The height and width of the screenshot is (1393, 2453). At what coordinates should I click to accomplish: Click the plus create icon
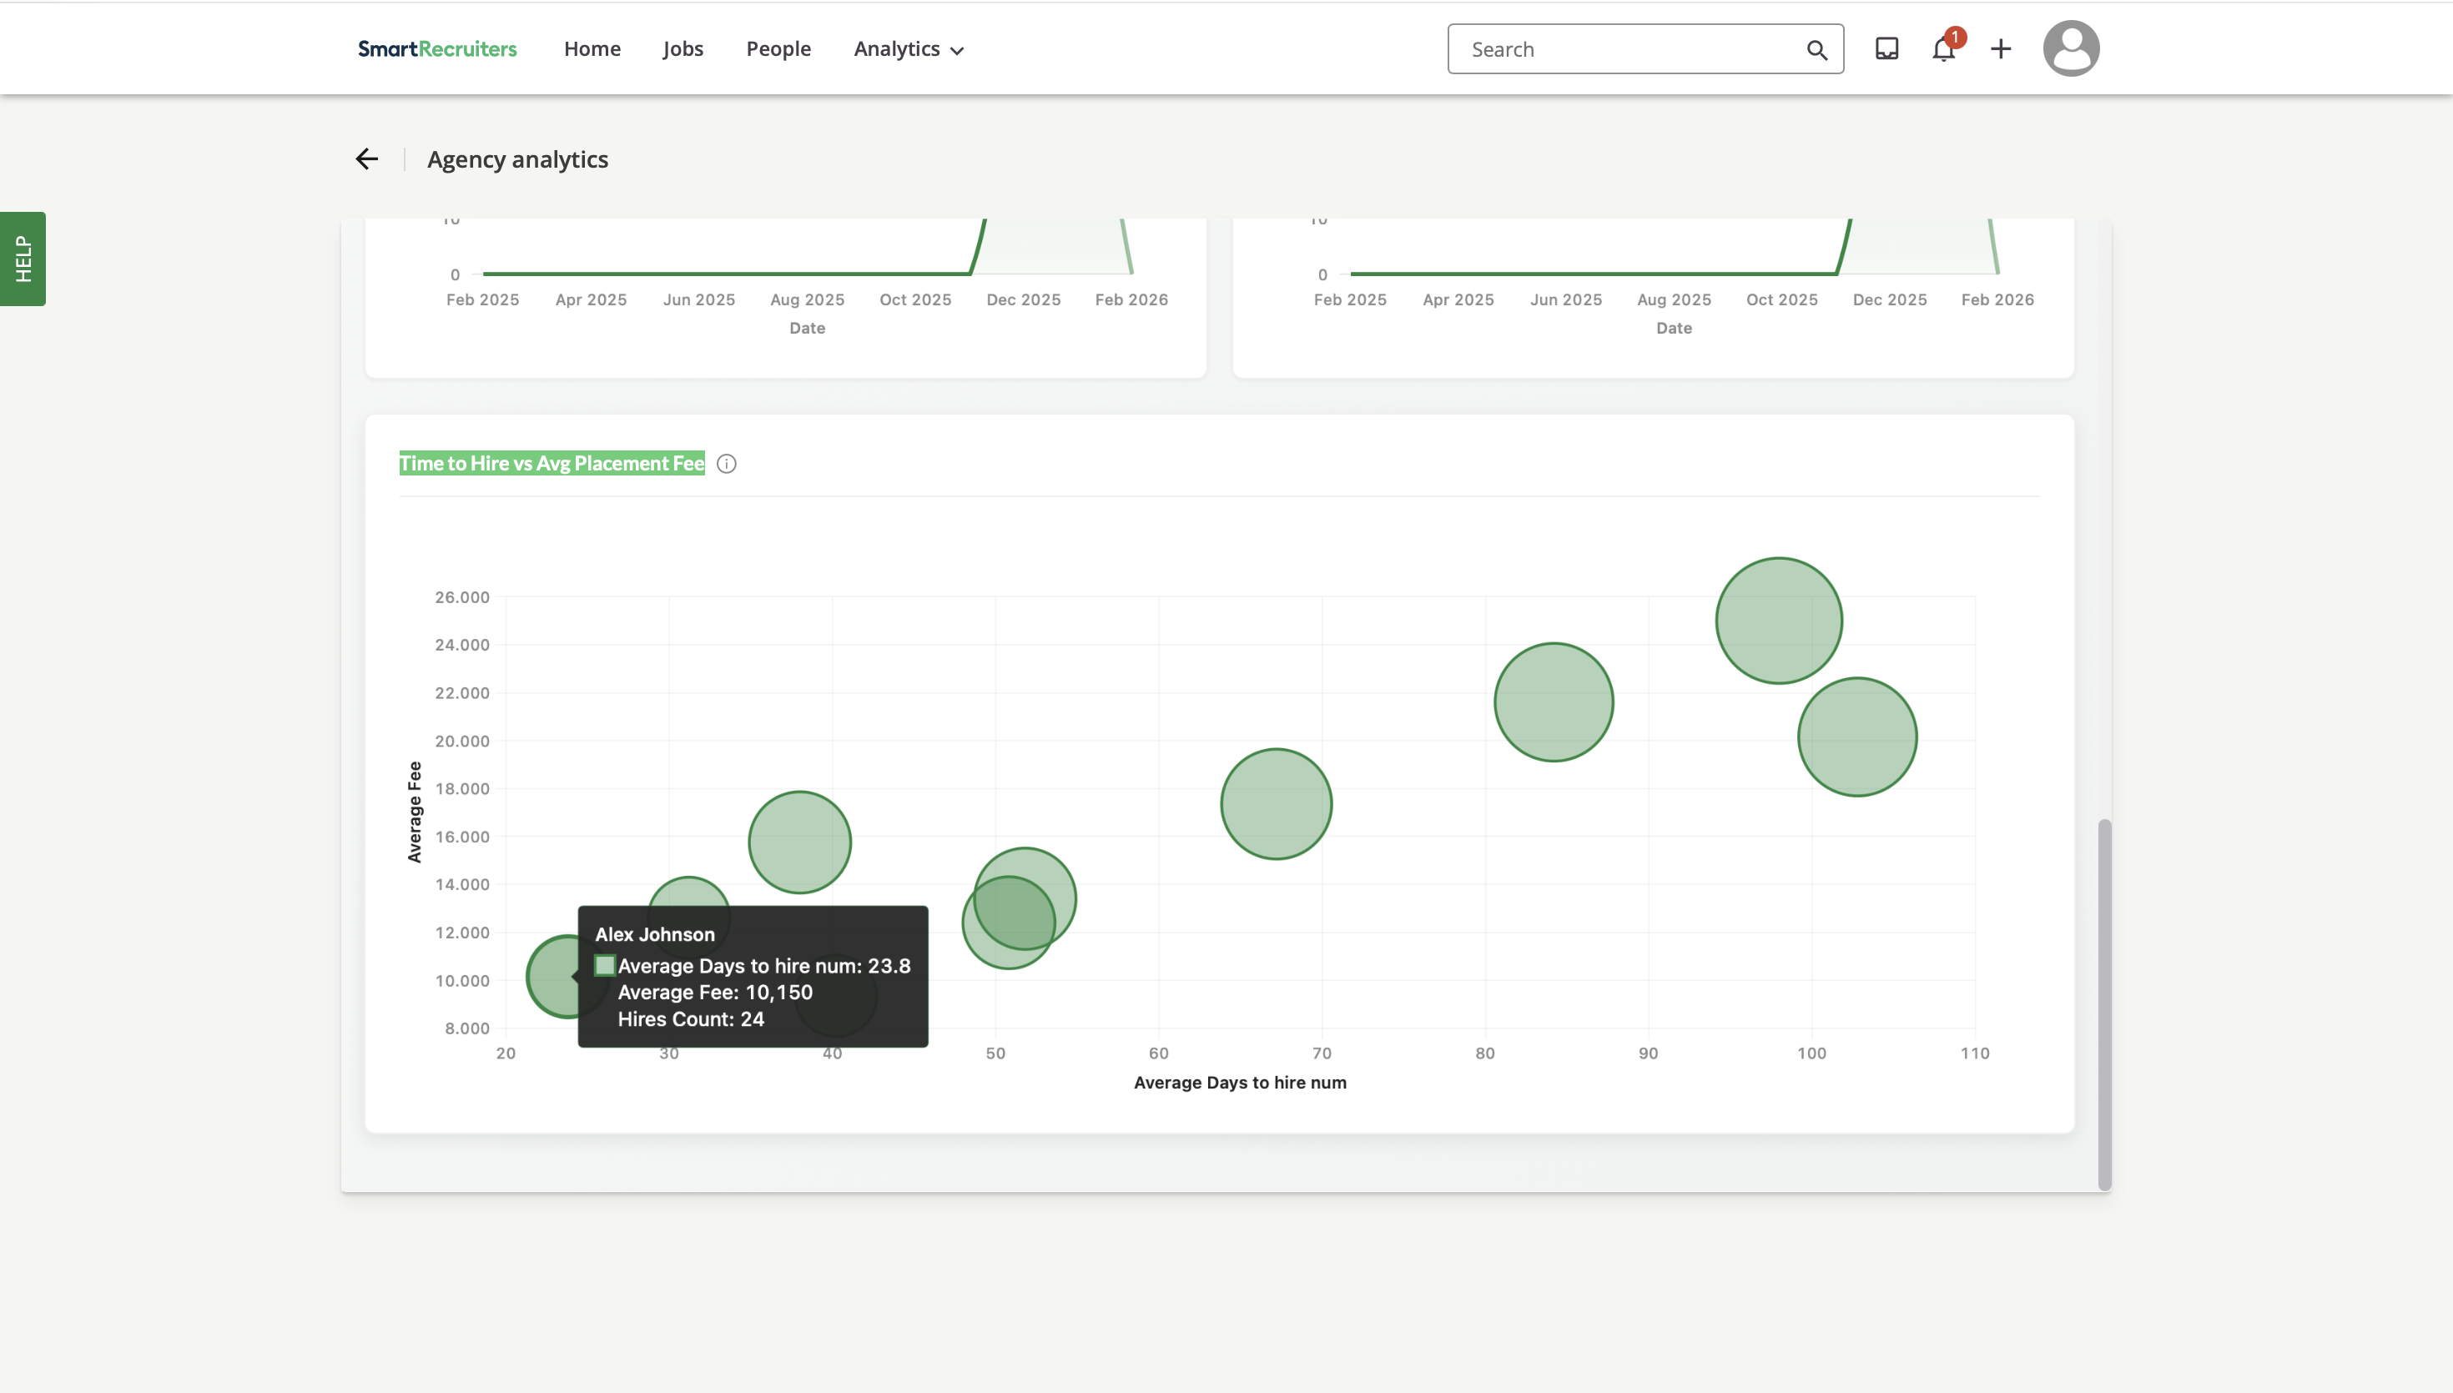pyautogui.click(x=2001, y=48)
